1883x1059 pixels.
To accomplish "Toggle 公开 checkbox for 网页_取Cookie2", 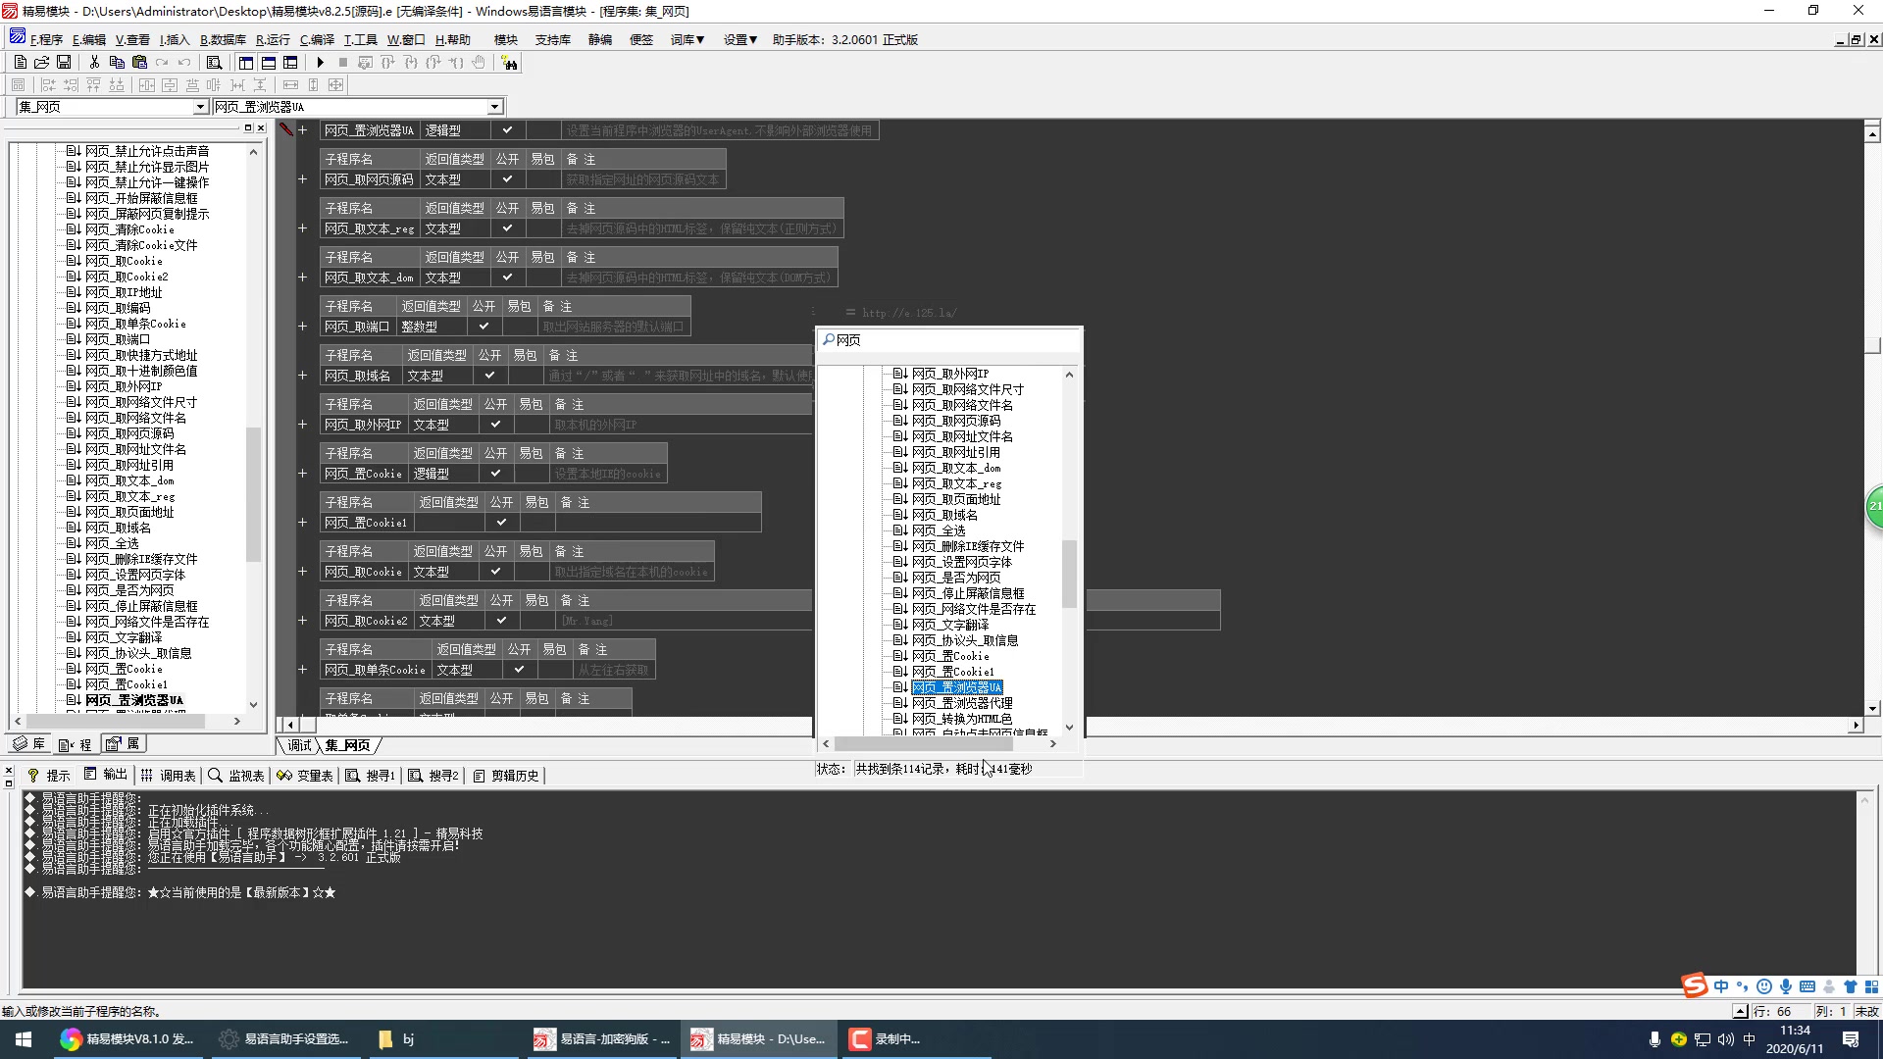I will pos(501,621).
